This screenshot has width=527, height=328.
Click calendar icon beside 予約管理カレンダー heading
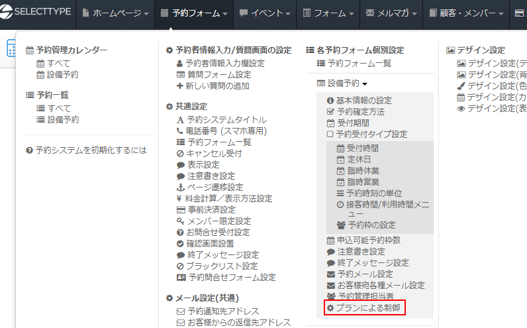point(30,50)
